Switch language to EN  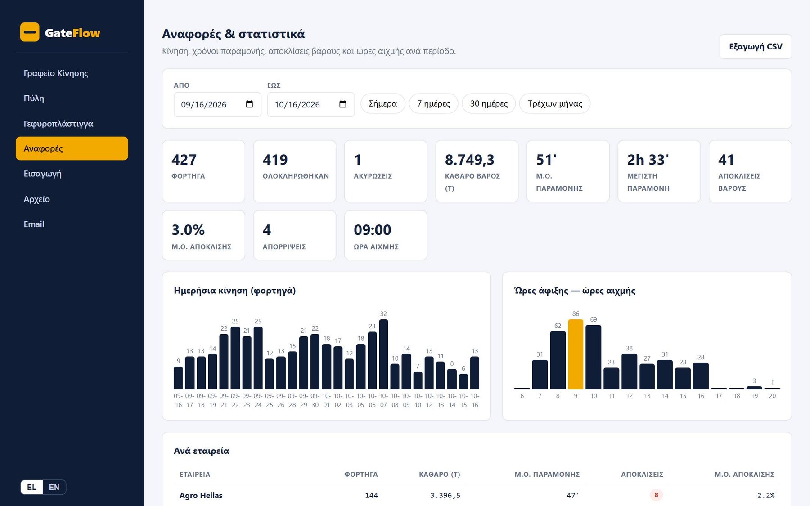coord(54,487)
